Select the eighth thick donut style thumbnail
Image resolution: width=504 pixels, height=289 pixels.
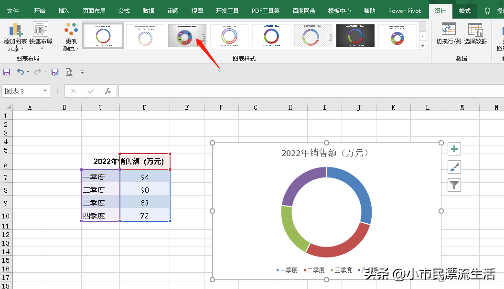click(397, 36)
